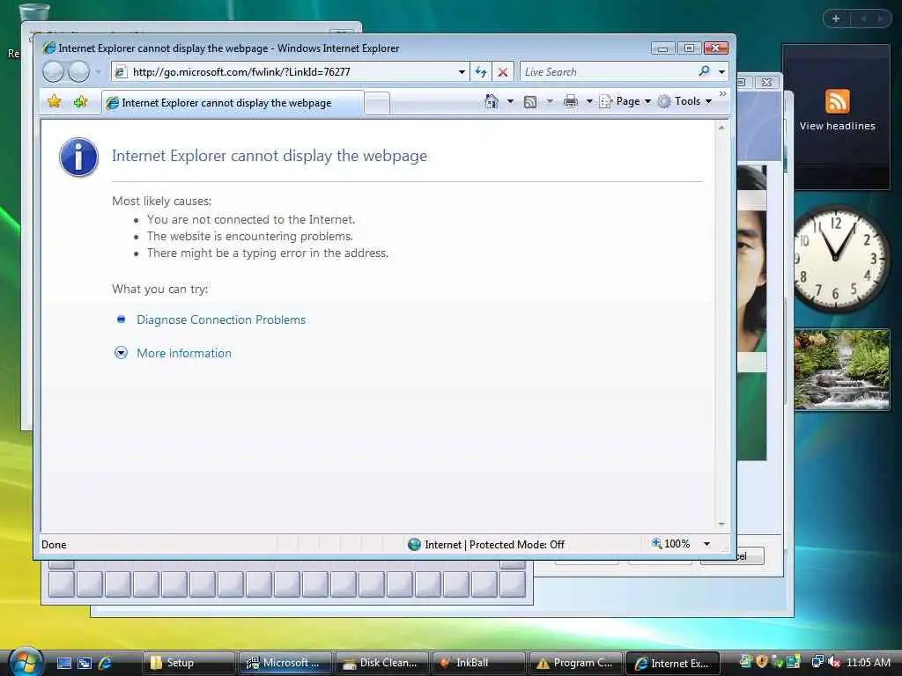902x676 pixels.
Task: Switch to Disk Cleanup taskbar button
Action: point(382,663)
